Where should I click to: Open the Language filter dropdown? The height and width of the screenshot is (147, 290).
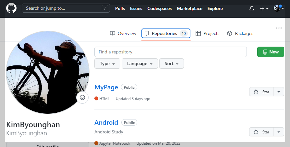tap(139, 63)
